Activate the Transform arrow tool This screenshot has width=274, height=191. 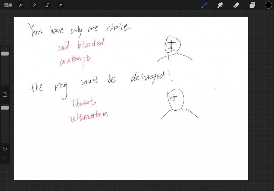pyautogui.click(x=60, y=5)
